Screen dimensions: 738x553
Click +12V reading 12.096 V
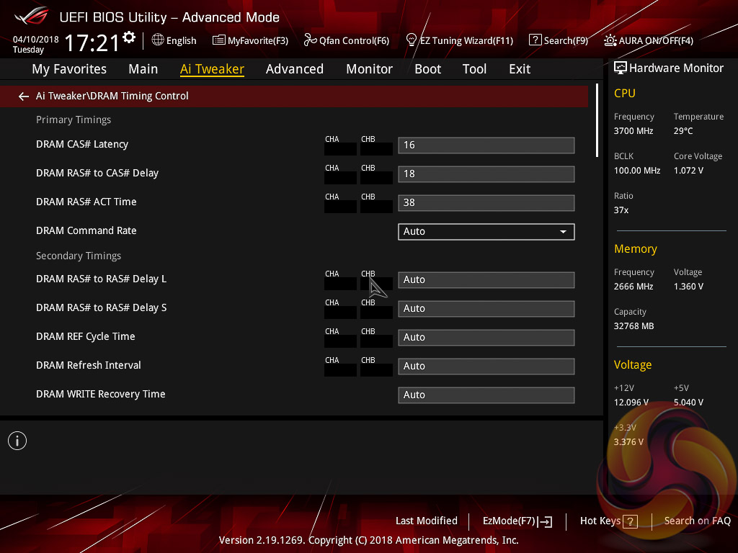tap(631, 403)
